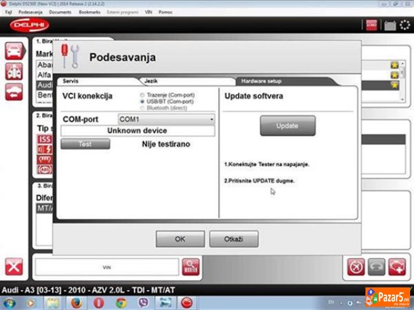Switch to the Hardware setup tab

point(285,81)
